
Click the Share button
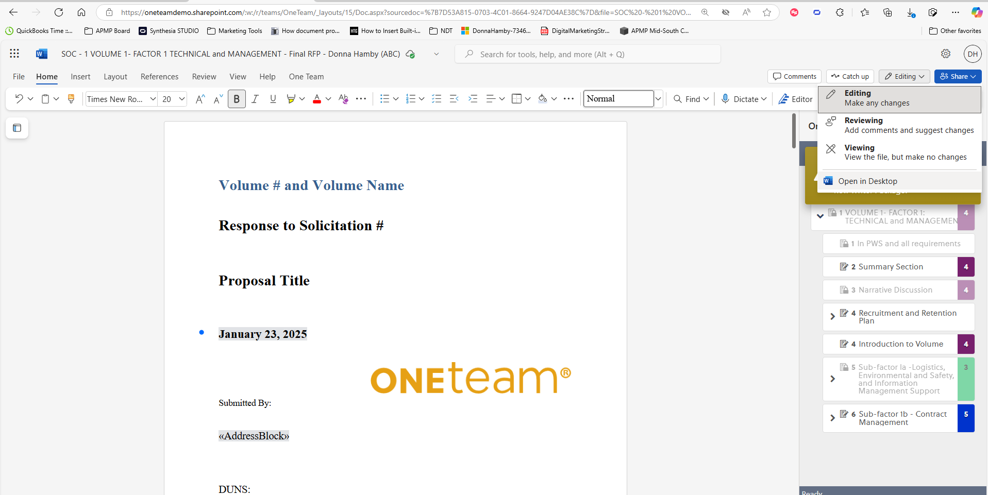coord(958,76)
